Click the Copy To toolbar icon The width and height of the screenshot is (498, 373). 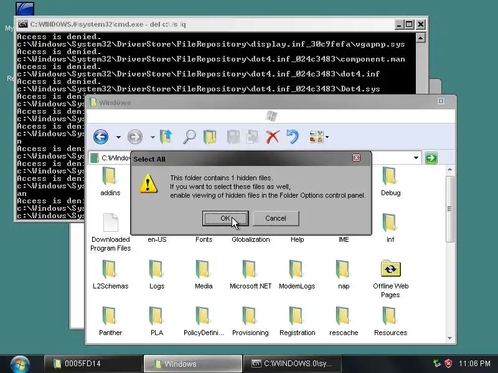[253, 137]
